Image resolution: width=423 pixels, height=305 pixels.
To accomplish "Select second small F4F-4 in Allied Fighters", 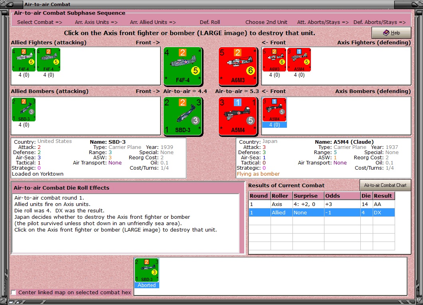I will [49, 59].
